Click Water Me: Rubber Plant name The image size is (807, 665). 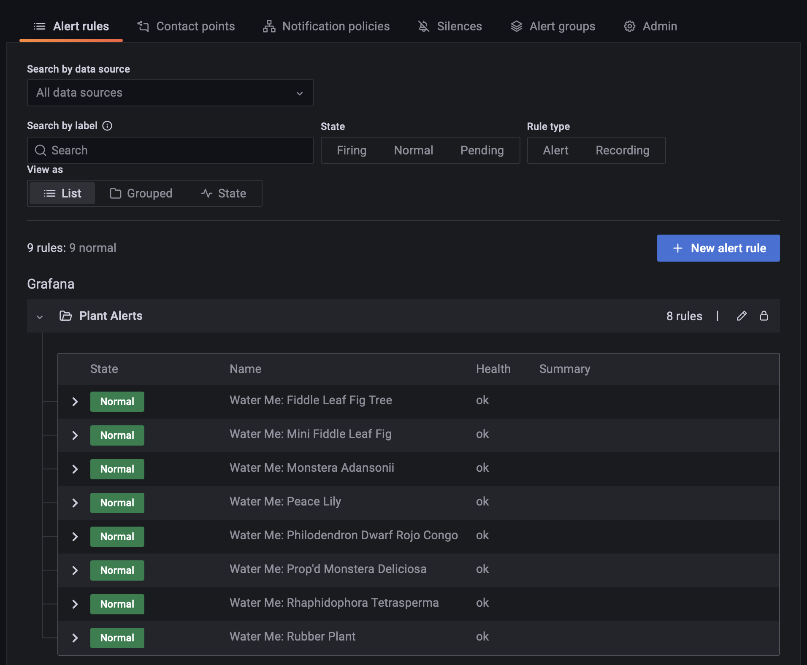[x=292, y=636]
